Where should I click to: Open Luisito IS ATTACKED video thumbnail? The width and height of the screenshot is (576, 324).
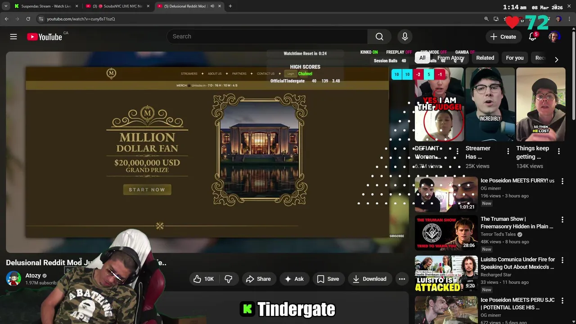pos(446,274)
